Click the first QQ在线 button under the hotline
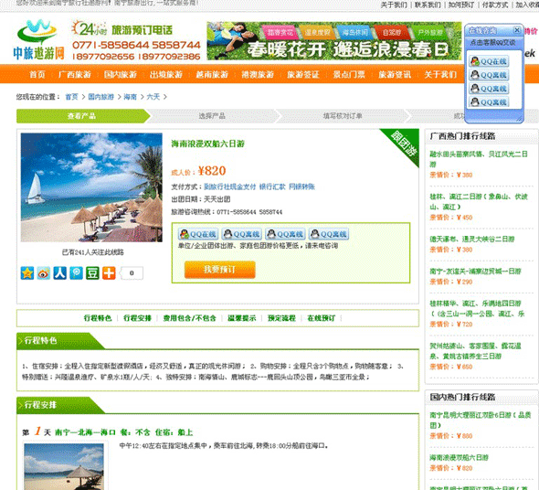This screenshot has width=539, height=490. pos(198,234)
